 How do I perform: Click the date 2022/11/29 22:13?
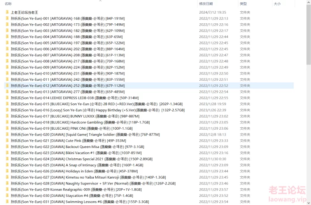coord(213,18)
